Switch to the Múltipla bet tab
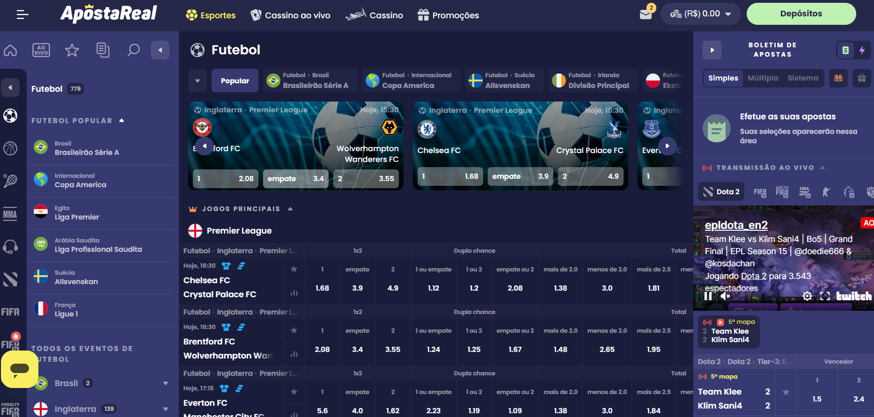Viewport: 874px width, 417px height. coord(763,78)
